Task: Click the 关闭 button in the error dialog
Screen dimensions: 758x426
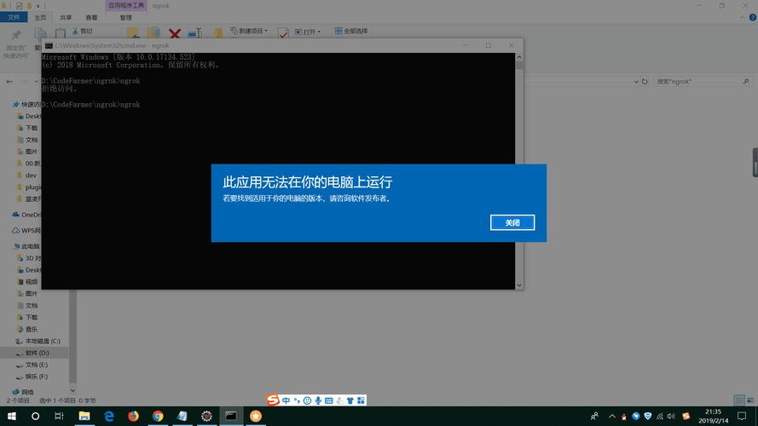Action: (512, 222)
